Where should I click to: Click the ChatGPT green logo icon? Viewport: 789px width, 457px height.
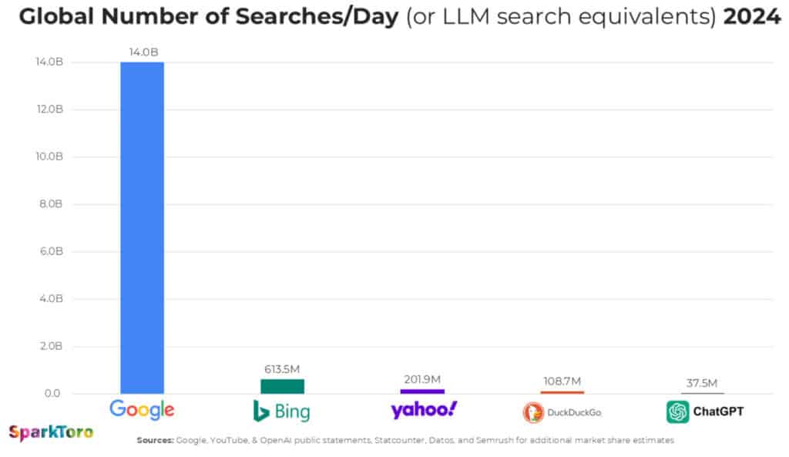(x=677, y=412)
